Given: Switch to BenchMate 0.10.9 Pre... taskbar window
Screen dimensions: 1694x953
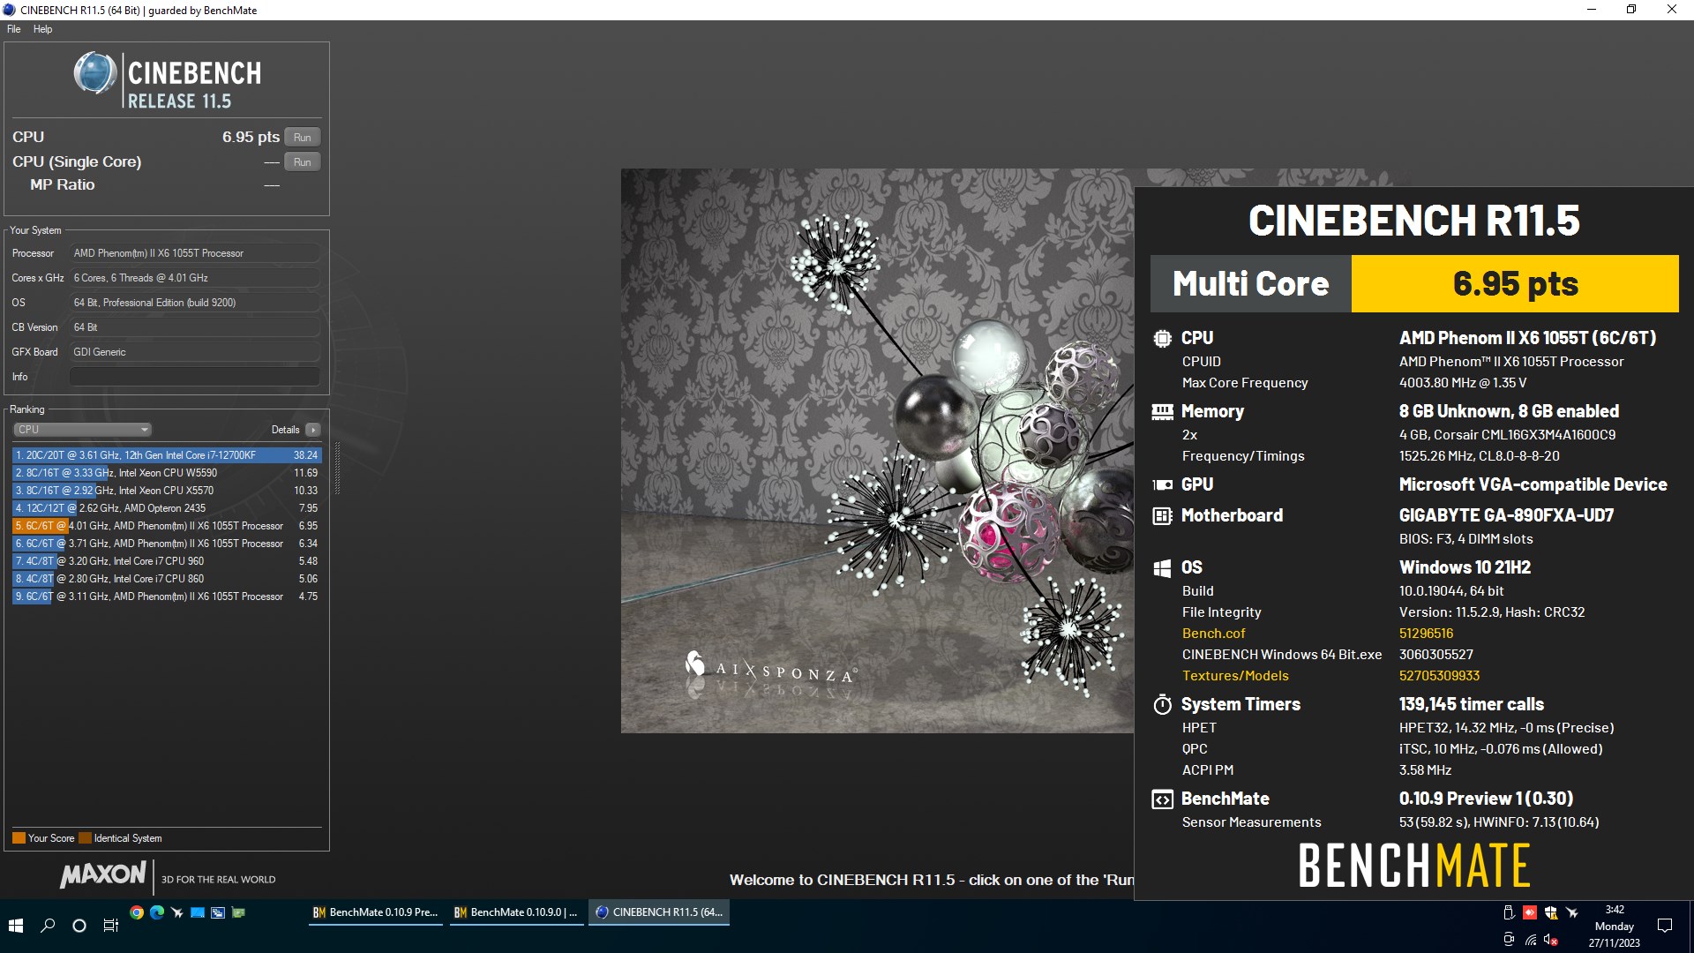Looking at the screenshot, I should pos(376,912).
